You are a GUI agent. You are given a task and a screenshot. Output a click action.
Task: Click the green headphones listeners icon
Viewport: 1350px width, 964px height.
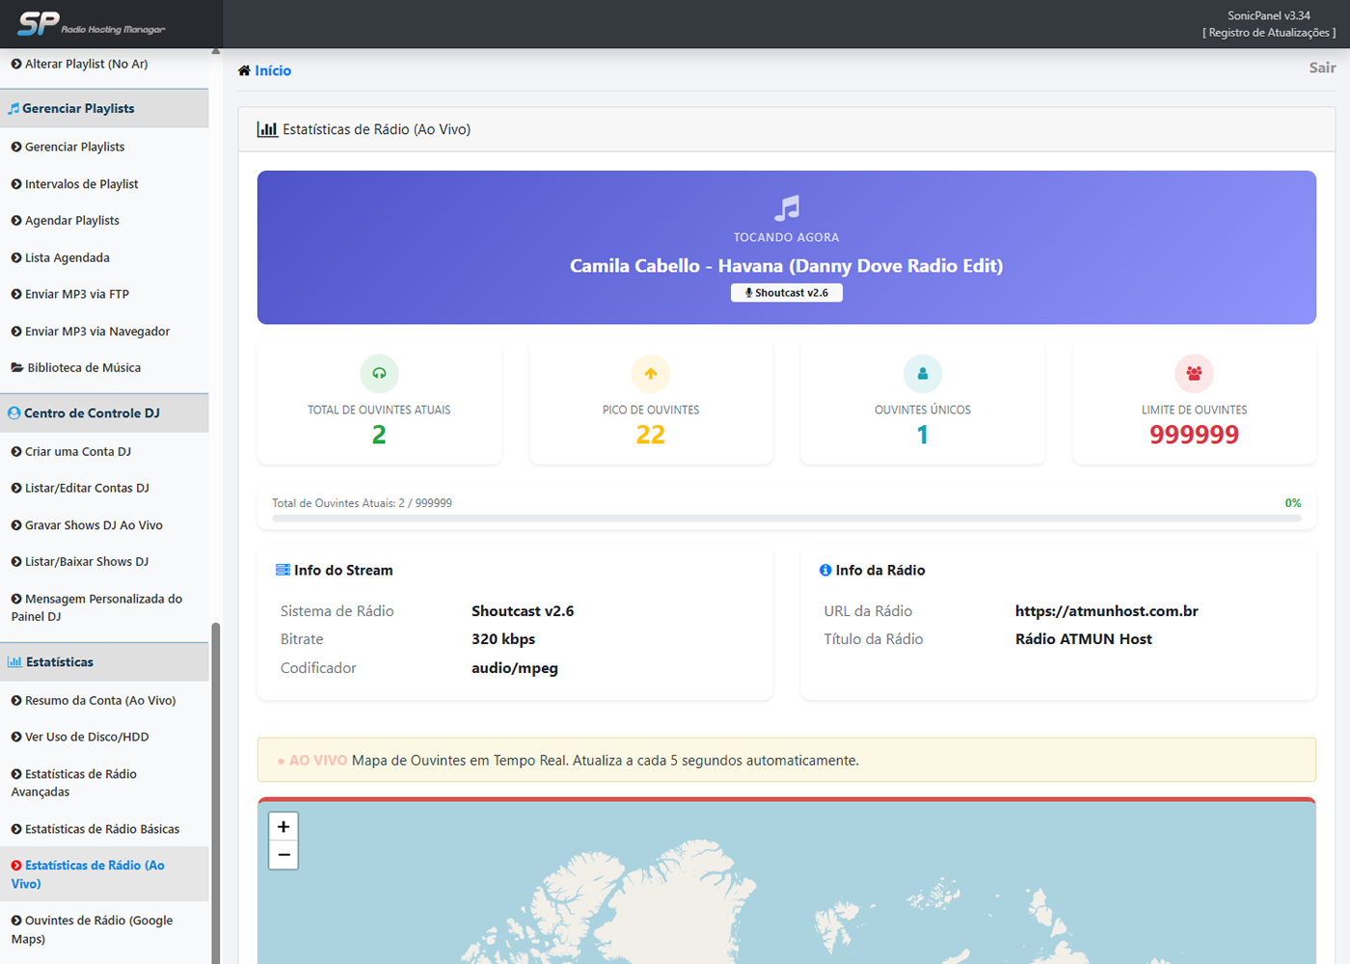(x=379, y=373)
